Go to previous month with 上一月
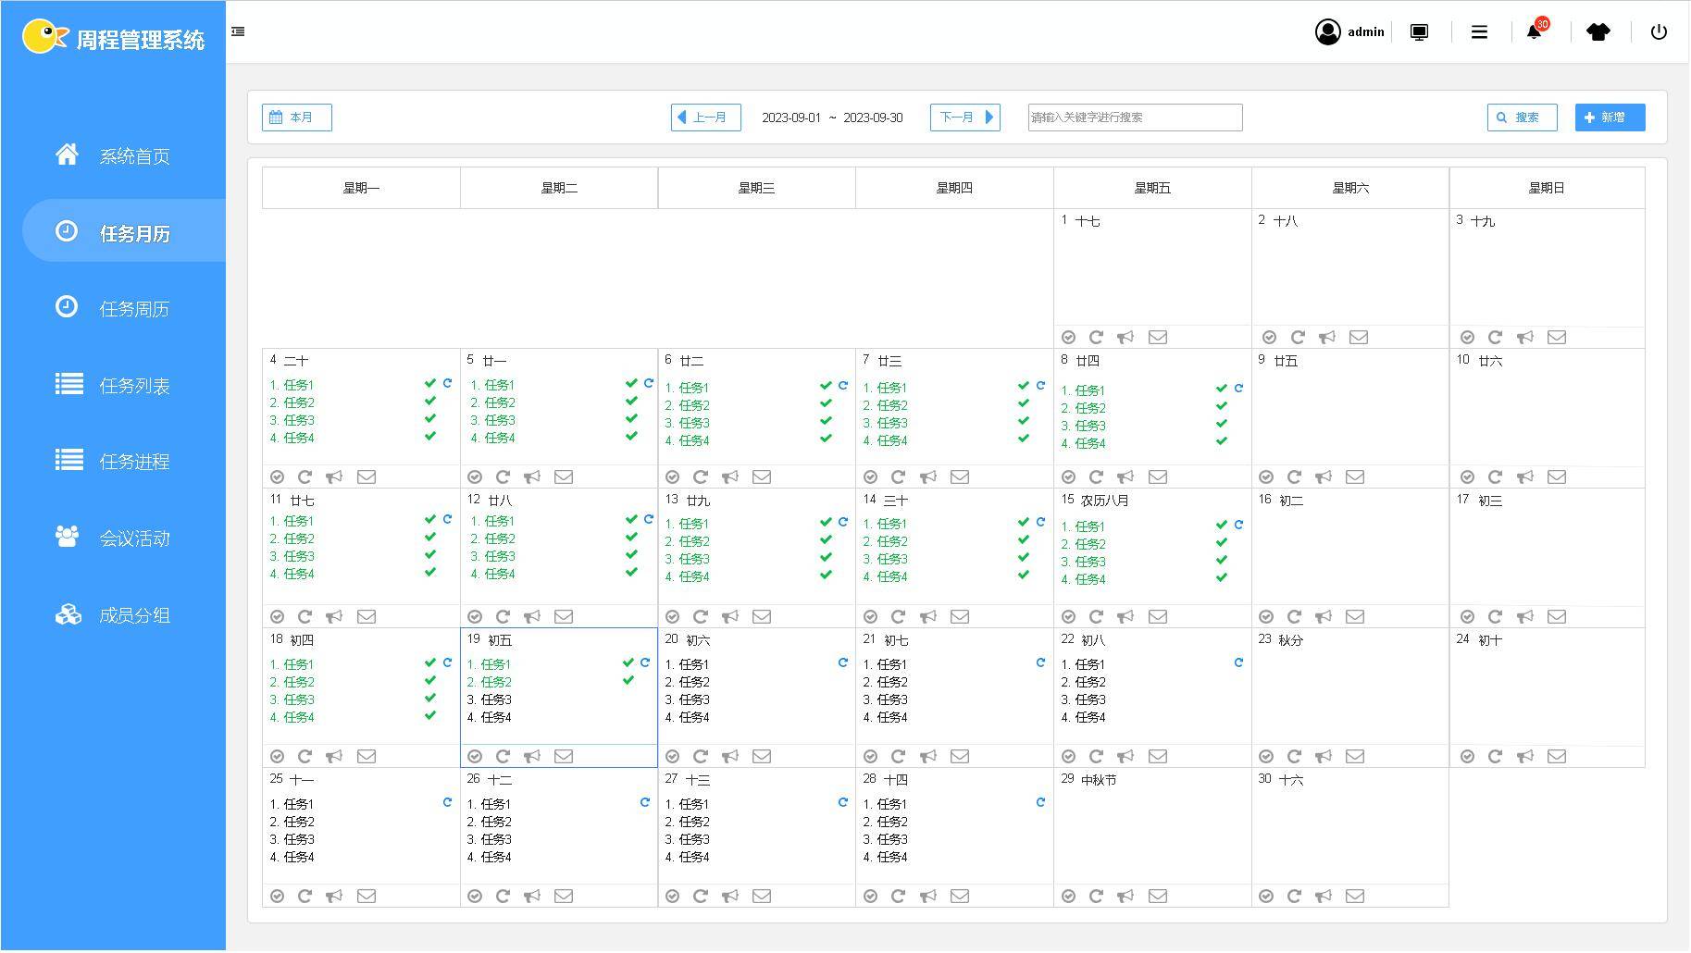 [705, 118]
